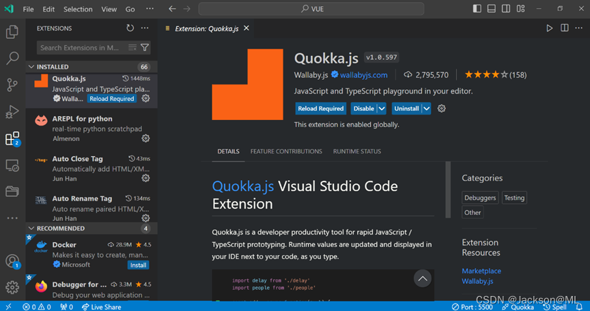Refresh the extensions list

point(130,28)
